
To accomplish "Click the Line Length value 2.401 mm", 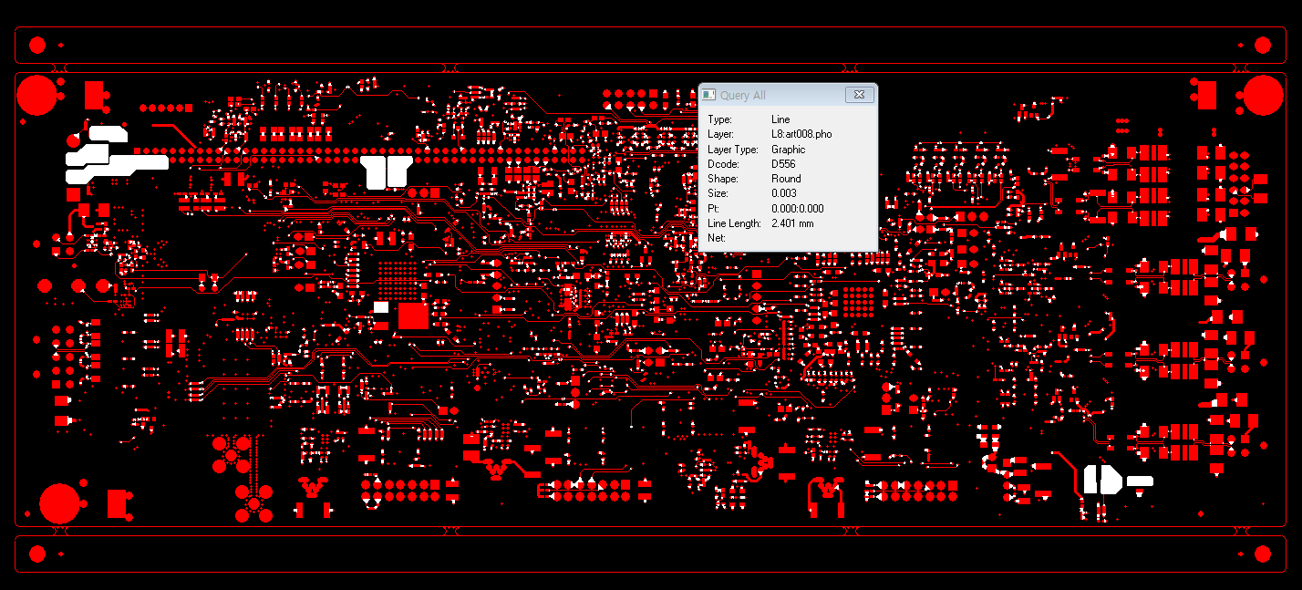I will 792,223.
